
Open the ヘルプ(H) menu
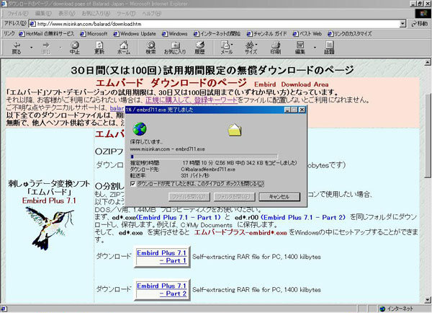151,14
